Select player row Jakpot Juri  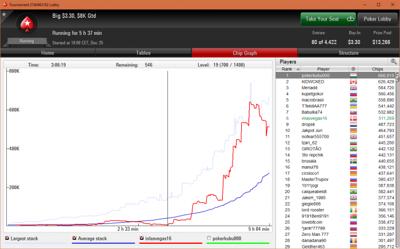click(x=335, y=130)
